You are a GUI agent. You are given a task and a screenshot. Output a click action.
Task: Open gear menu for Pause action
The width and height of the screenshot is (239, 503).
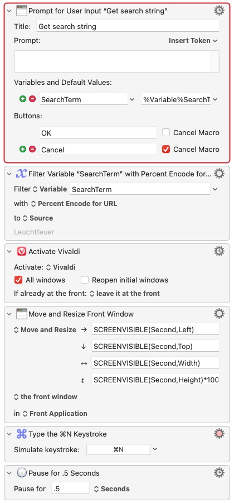pyautogui.click(x=219, y=473)
